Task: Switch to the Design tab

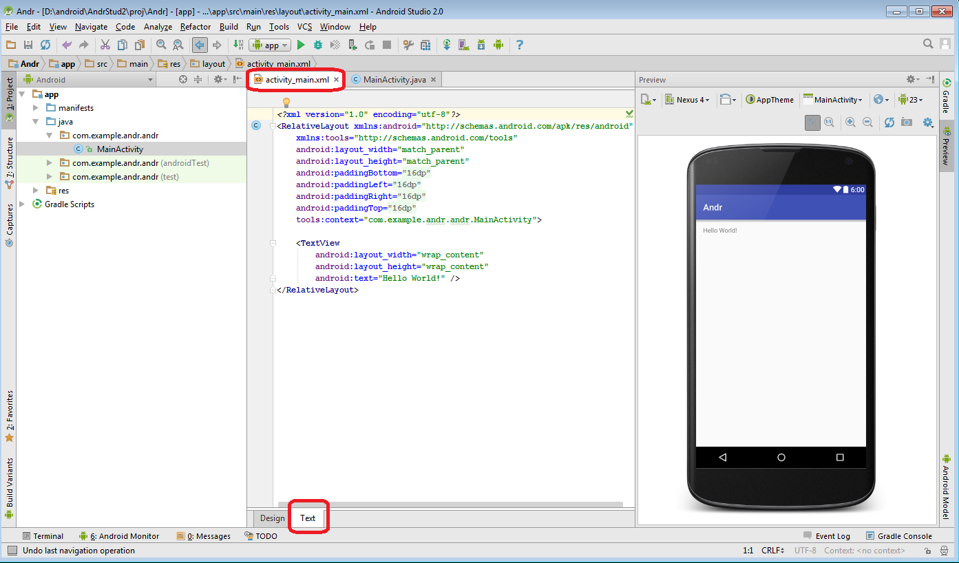Action: (273, 518)
